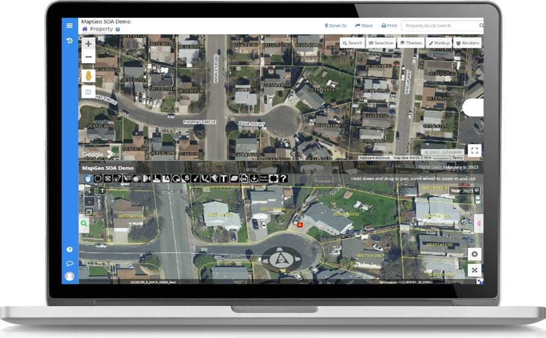Image resolution: width=546 pixels, height=338 pixels.
Task: Click the number 1 view button in the imagery panel
Action: pyautogui.click(x=102, y=190)
